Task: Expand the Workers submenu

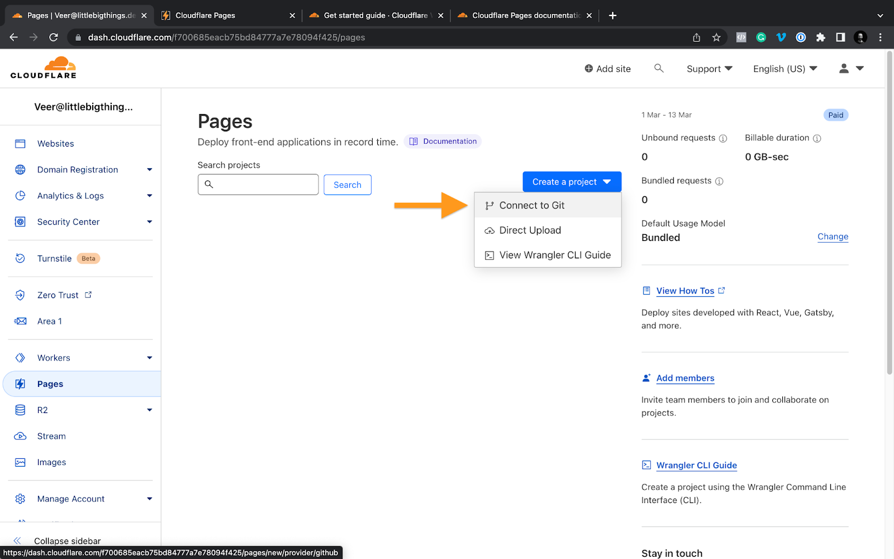Action: click(x=150, y=358)
